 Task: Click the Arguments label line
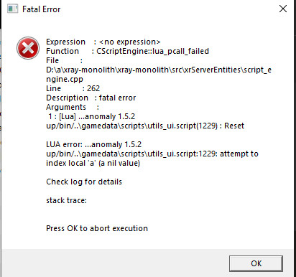tap(73, 107)
